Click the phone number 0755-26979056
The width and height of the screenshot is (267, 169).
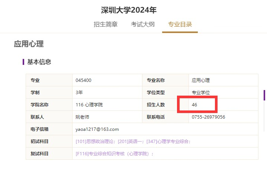click(x=208, y=117)
